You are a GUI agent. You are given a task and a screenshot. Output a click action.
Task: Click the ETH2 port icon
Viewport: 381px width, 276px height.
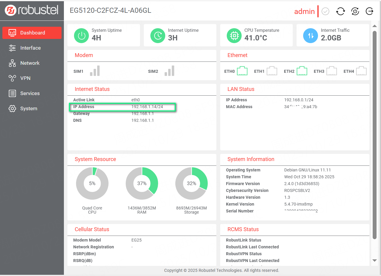(302, 71)
